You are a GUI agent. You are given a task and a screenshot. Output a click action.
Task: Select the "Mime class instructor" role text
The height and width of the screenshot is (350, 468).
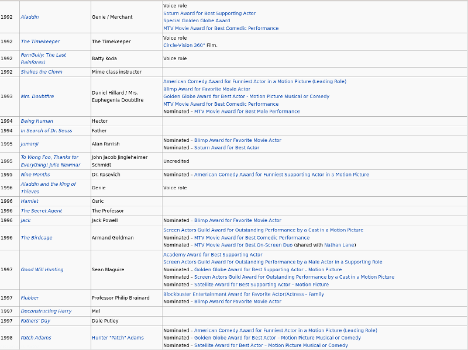(116, 72)
